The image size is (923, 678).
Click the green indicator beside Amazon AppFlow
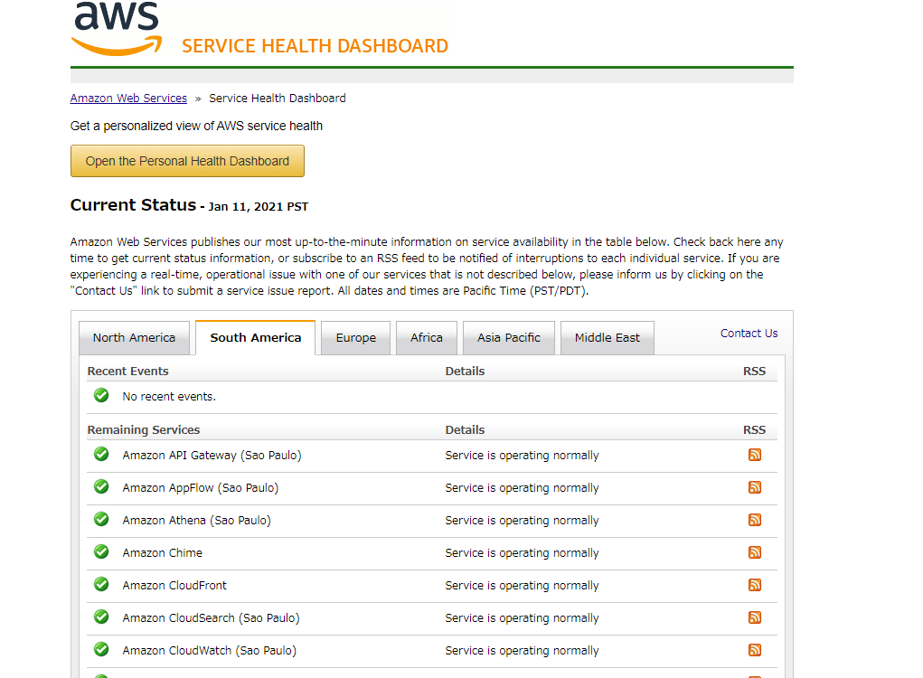click(x=100, y=486)
